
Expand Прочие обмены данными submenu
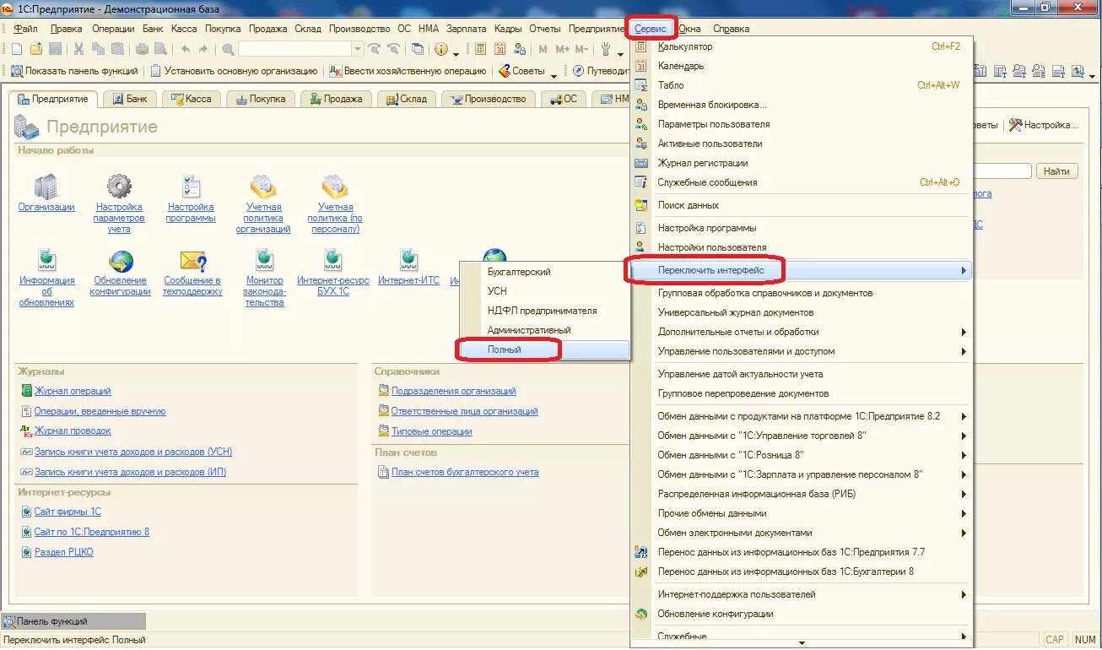pyautogui.click(x=963, y=513)
